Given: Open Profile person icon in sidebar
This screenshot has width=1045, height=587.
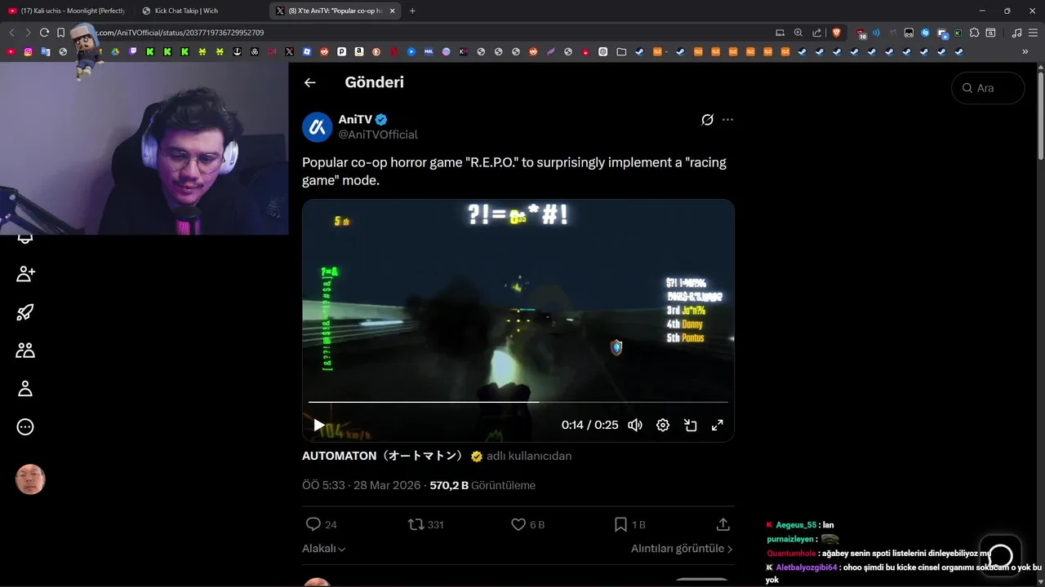Looking at the screenshot, I should click(25, 389).
